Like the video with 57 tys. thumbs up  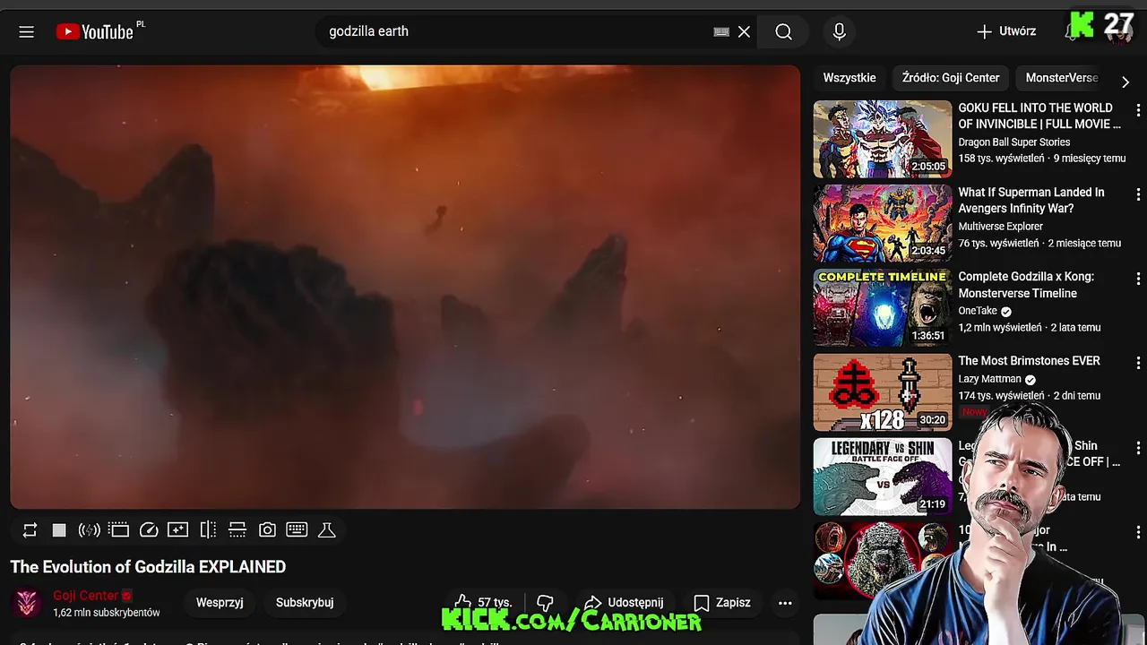click(484, 603)
